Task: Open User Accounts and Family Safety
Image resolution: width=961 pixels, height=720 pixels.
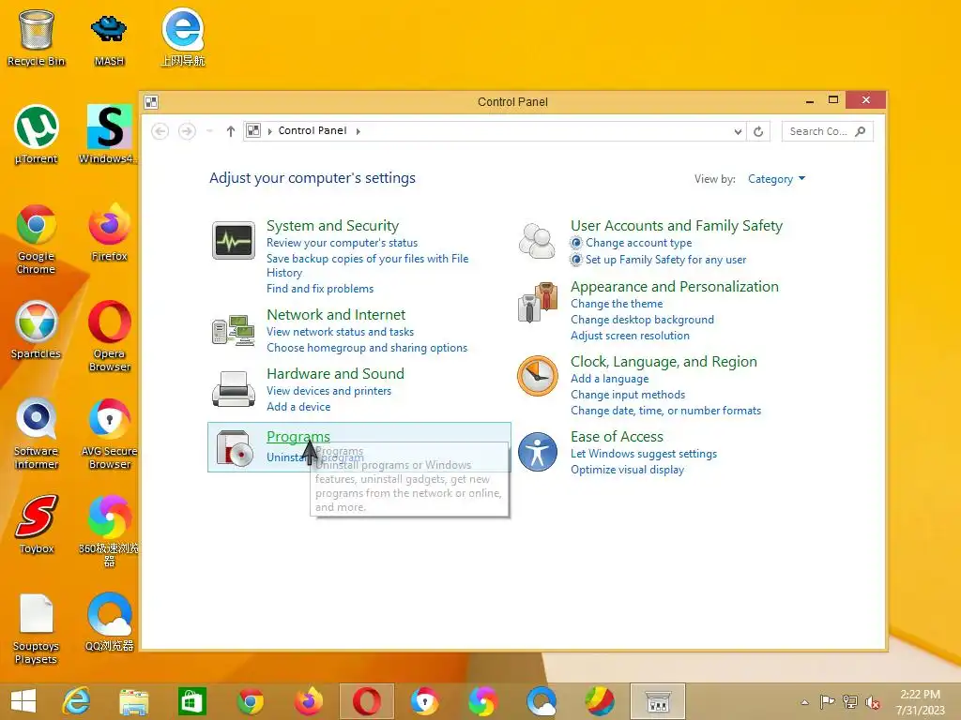Action: pos(677,226)
